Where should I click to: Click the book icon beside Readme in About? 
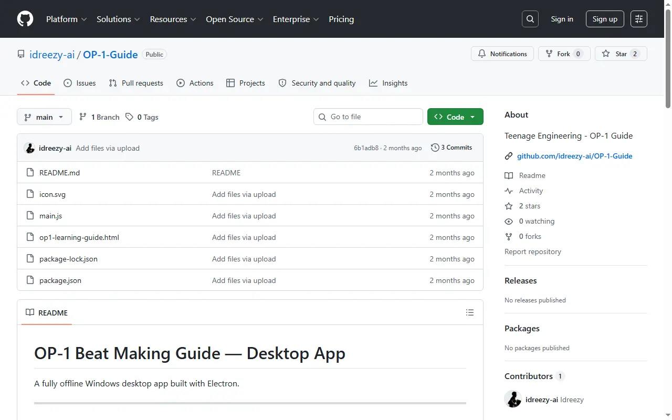point(509,176)
